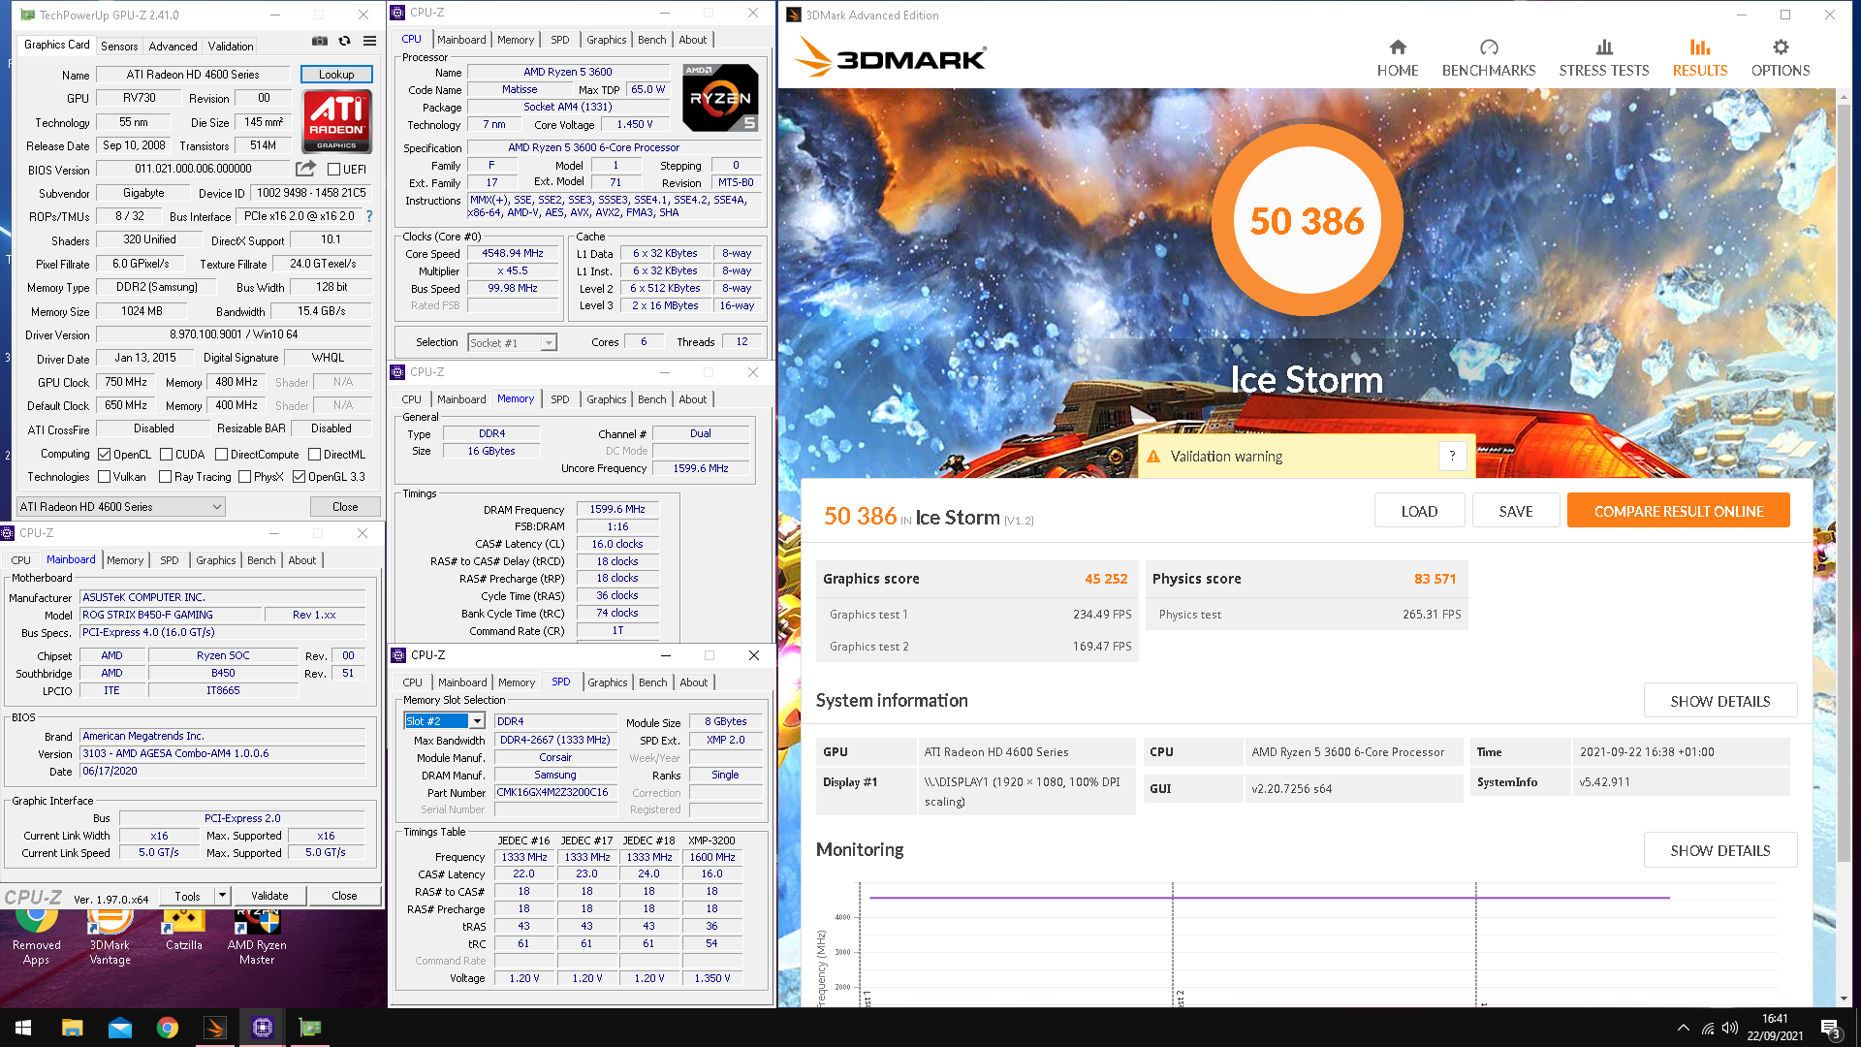Toggle the Vulkan checkbox
This screenshot has width=1861, height=1047.
point(104,476)
